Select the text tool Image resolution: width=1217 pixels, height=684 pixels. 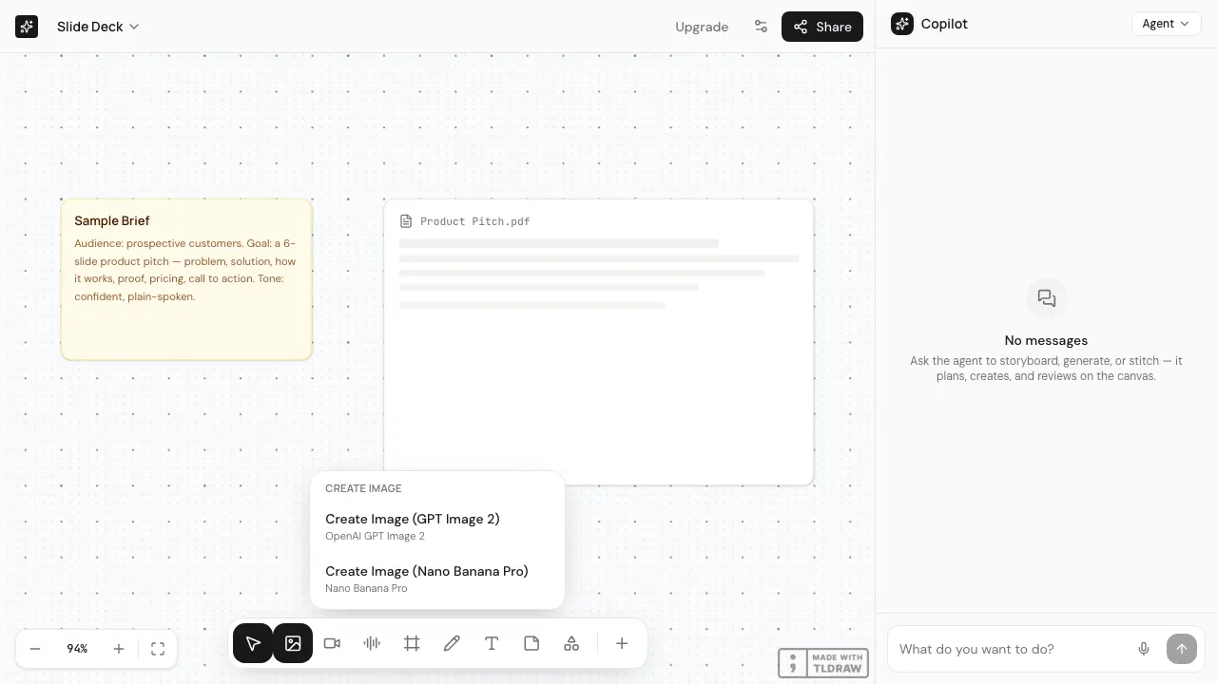(x=492, y=643)
